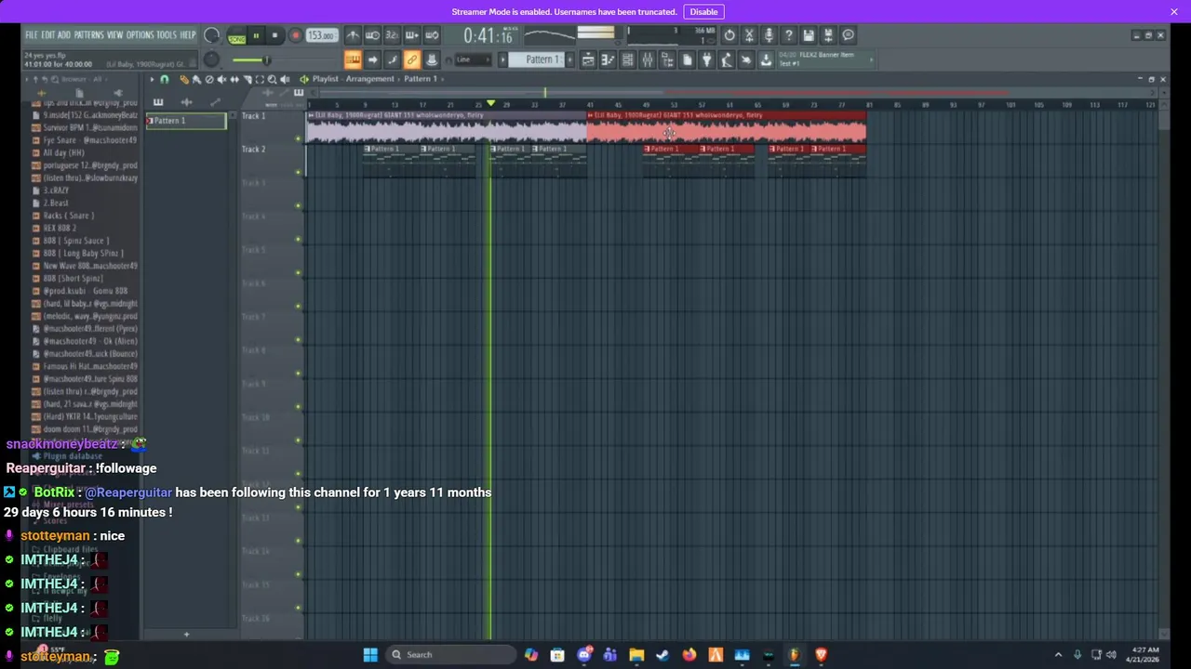Adjust the main volume knob
Viewport: 1191px width, 669px height.
click(212, 35)
